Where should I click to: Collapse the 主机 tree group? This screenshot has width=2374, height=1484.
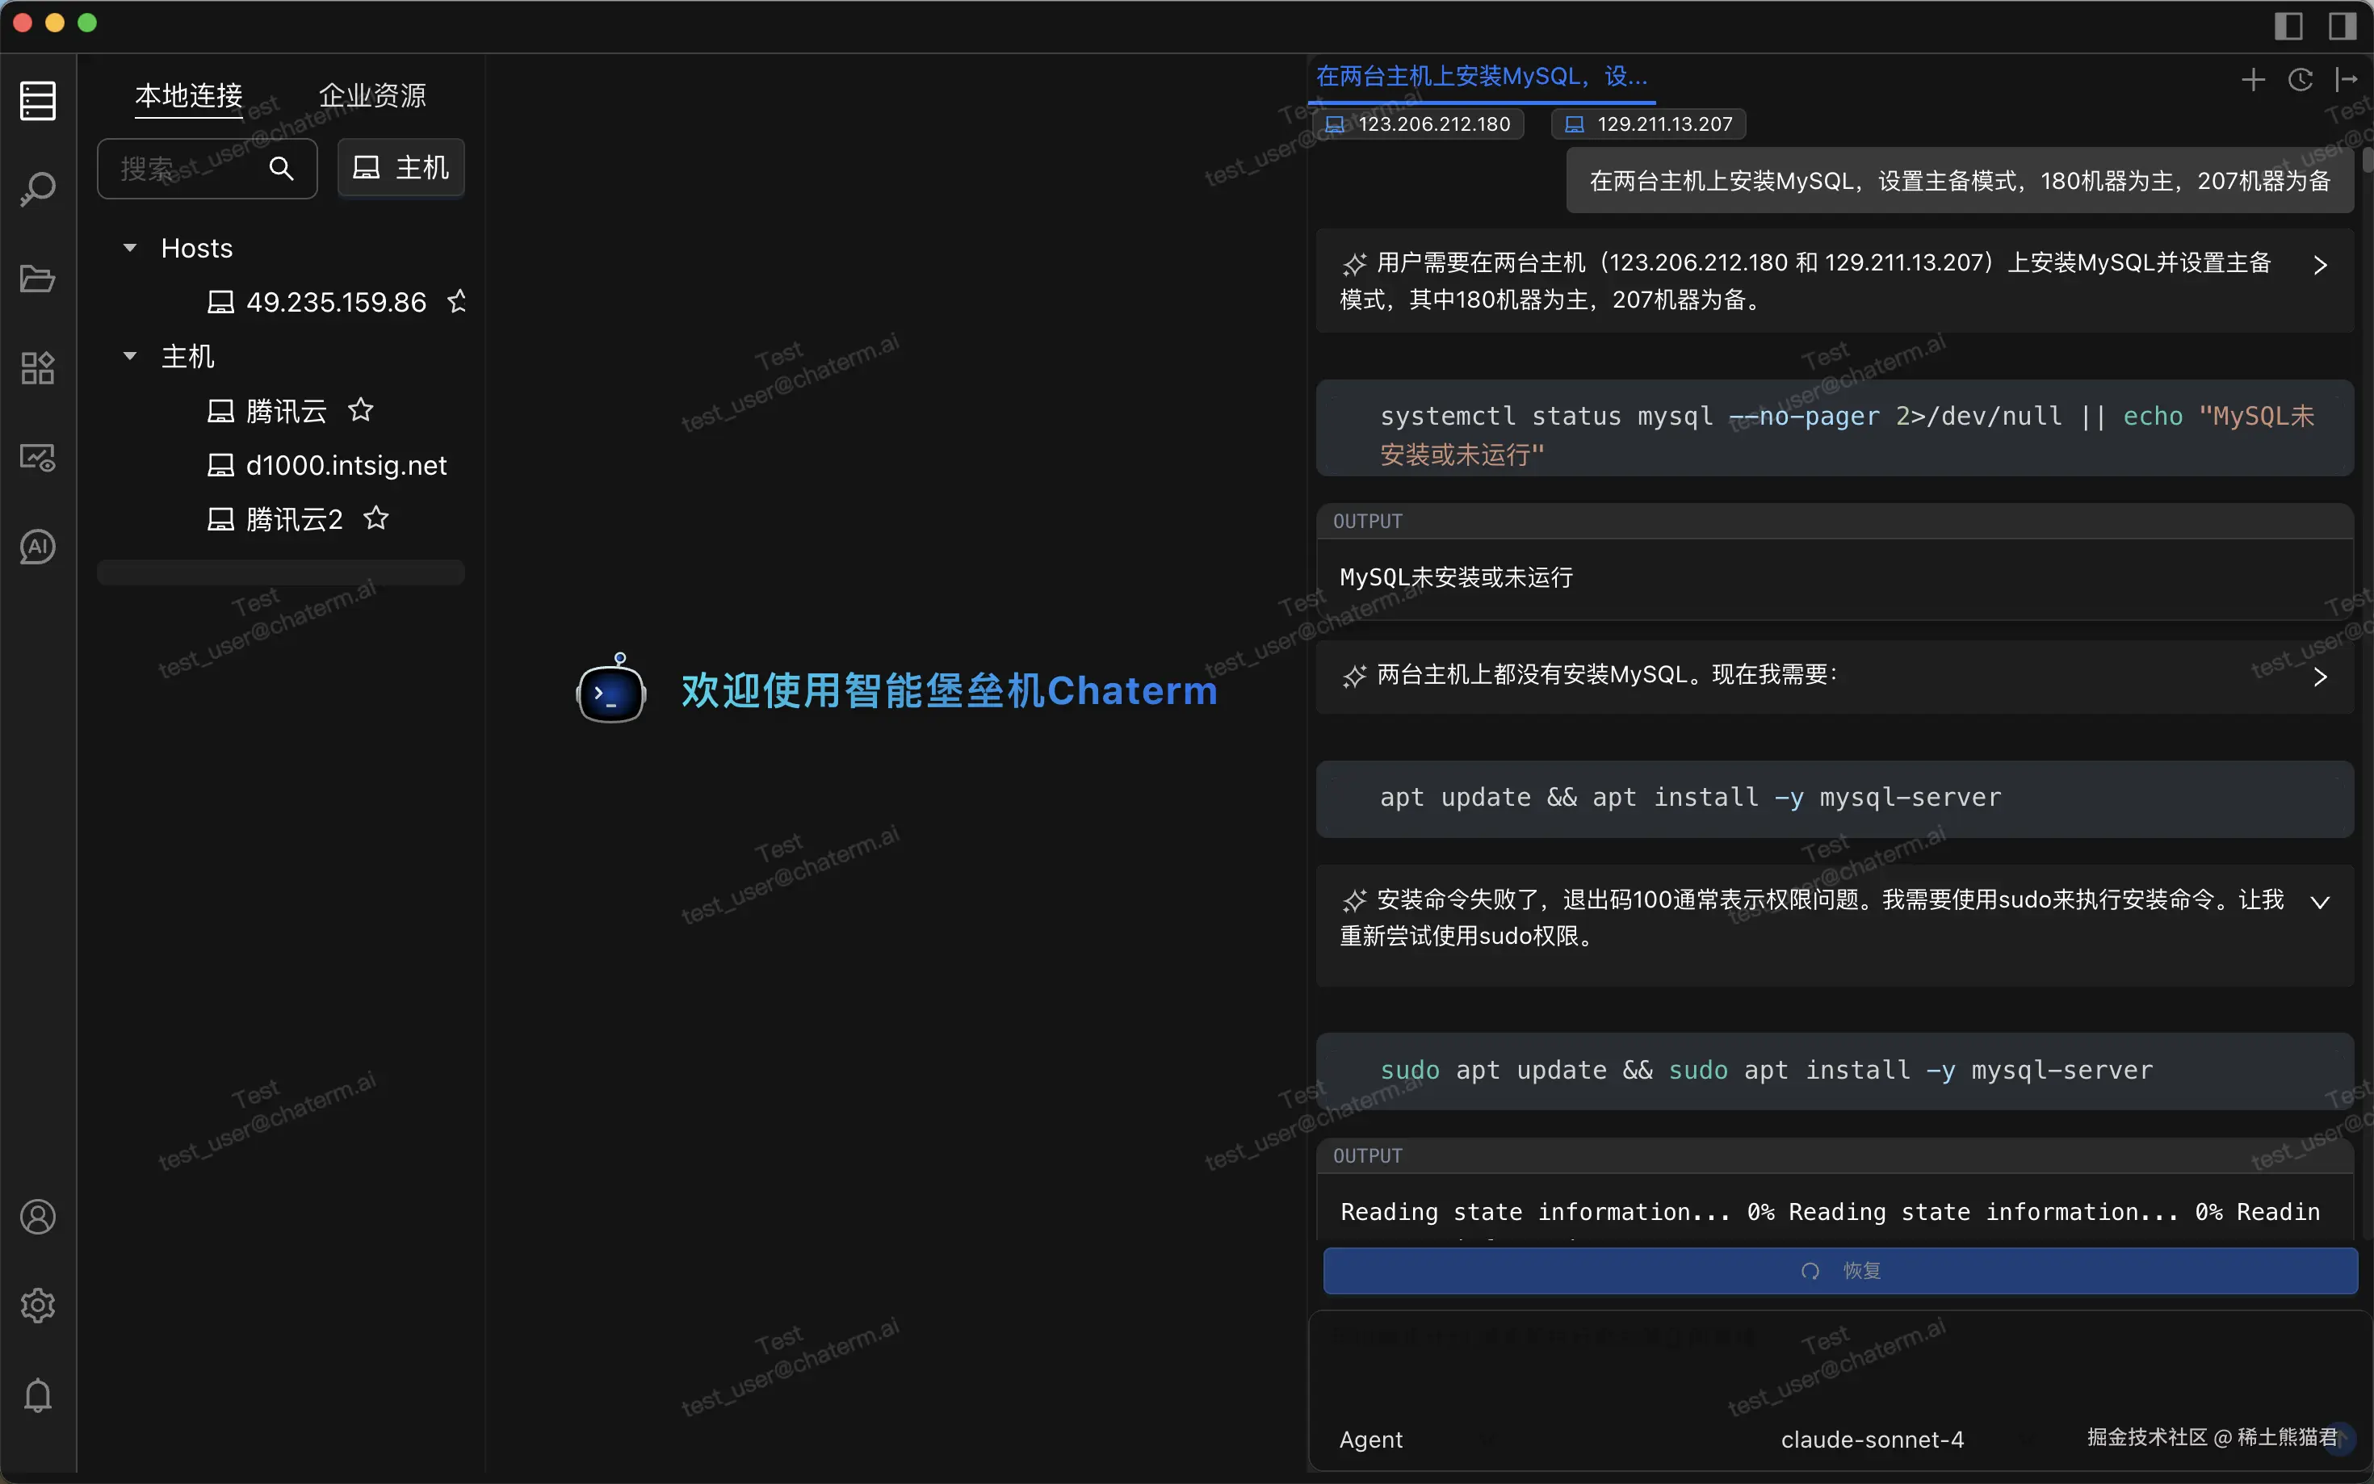(x=129, y=356)
